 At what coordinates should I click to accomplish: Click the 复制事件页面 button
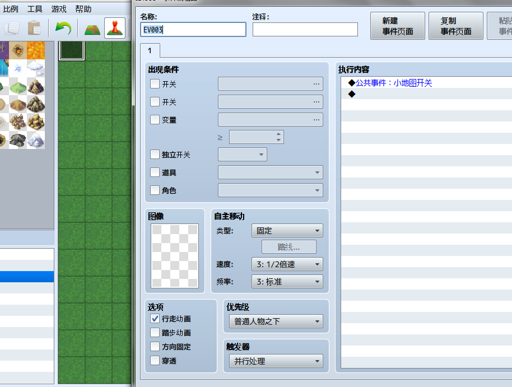456,26
